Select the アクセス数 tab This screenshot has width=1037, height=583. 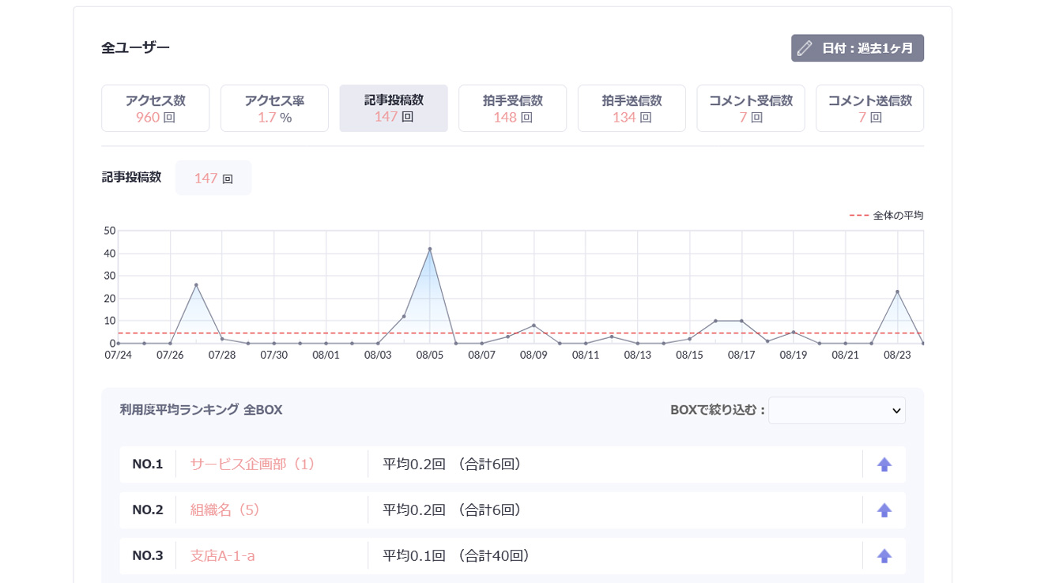155,108
